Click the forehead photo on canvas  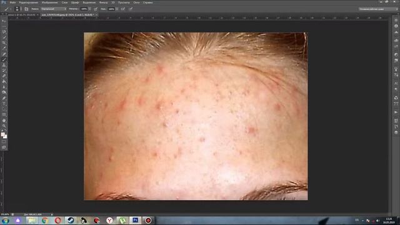(x=196, y=116)
